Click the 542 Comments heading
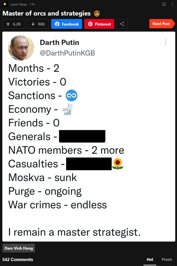The image size is (177, 266). click(x=18, y=259)
